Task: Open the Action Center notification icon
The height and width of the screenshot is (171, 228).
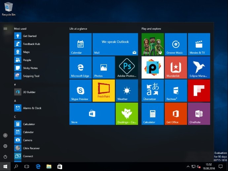Action: point(221,166)
